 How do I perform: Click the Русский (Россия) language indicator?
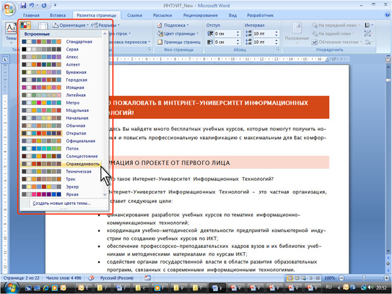pos(117,278)
